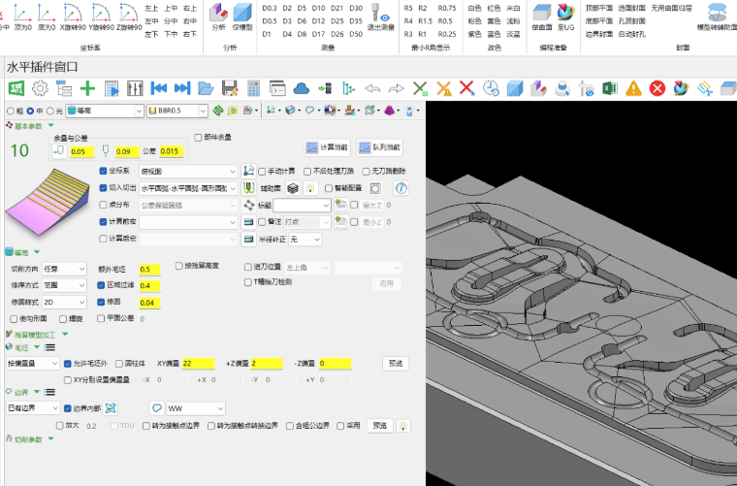This screenshot has width=737, height=486.
Task: Click the blue cloud icon
Action: pos(301,88)
